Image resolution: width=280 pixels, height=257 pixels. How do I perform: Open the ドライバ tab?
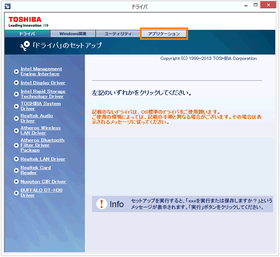[x=27, y=34]
